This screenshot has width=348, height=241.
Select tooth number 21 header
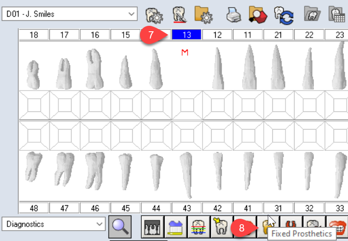[x=278, y=35]
